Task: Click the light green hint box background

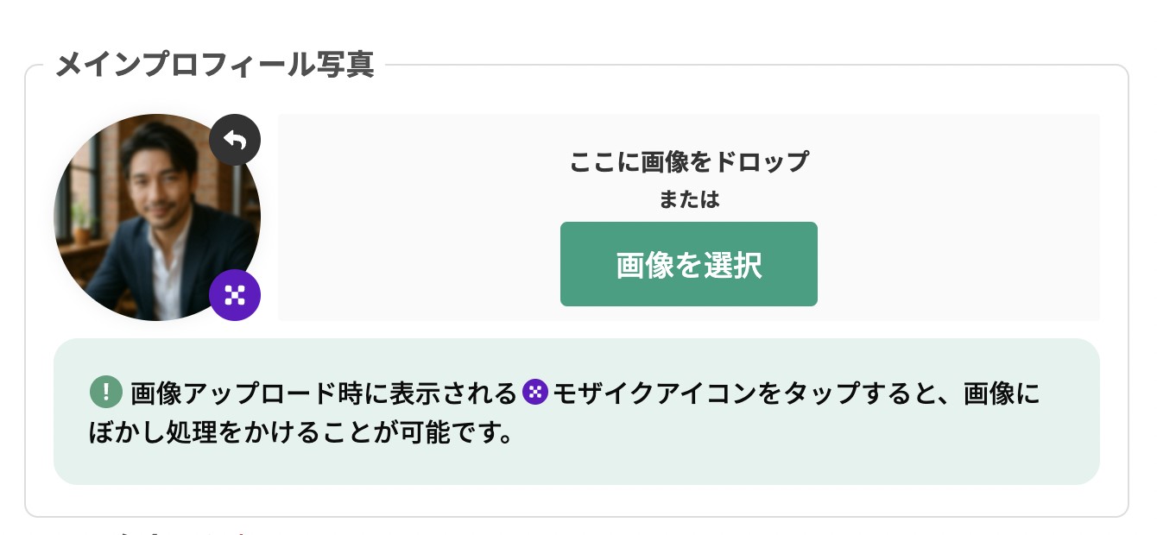Action: 577,412
